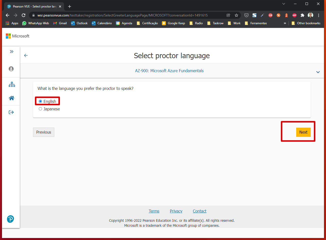Click the page back arrow beside the title
Screen dimensions: 326x240
[26, 55]
